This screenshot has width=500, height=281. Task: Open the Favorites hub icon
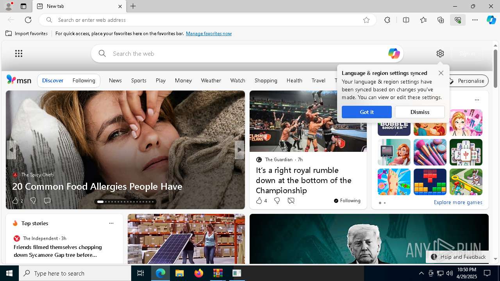point(423,20)
